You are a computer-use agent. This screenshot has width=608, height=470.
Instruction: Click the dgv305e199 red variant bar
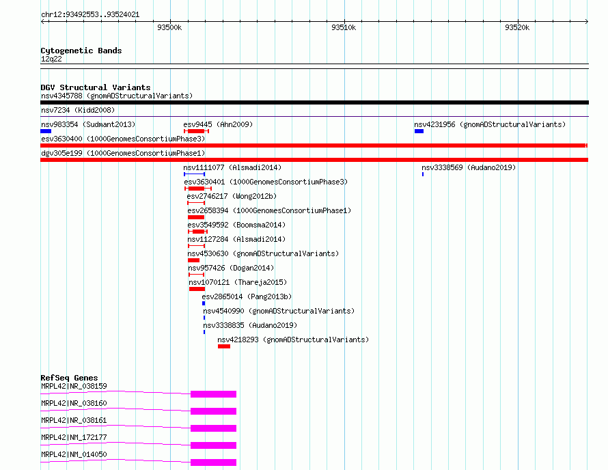click(314, 160)
